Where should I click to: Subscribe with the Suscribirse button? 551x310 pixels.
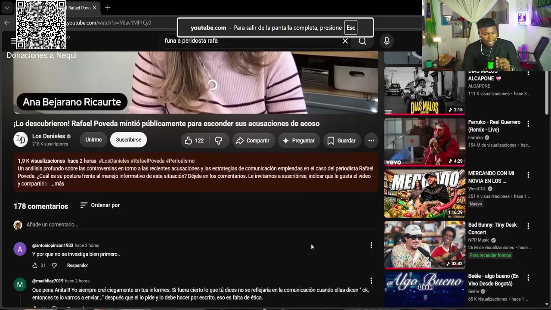click(128, 139)
